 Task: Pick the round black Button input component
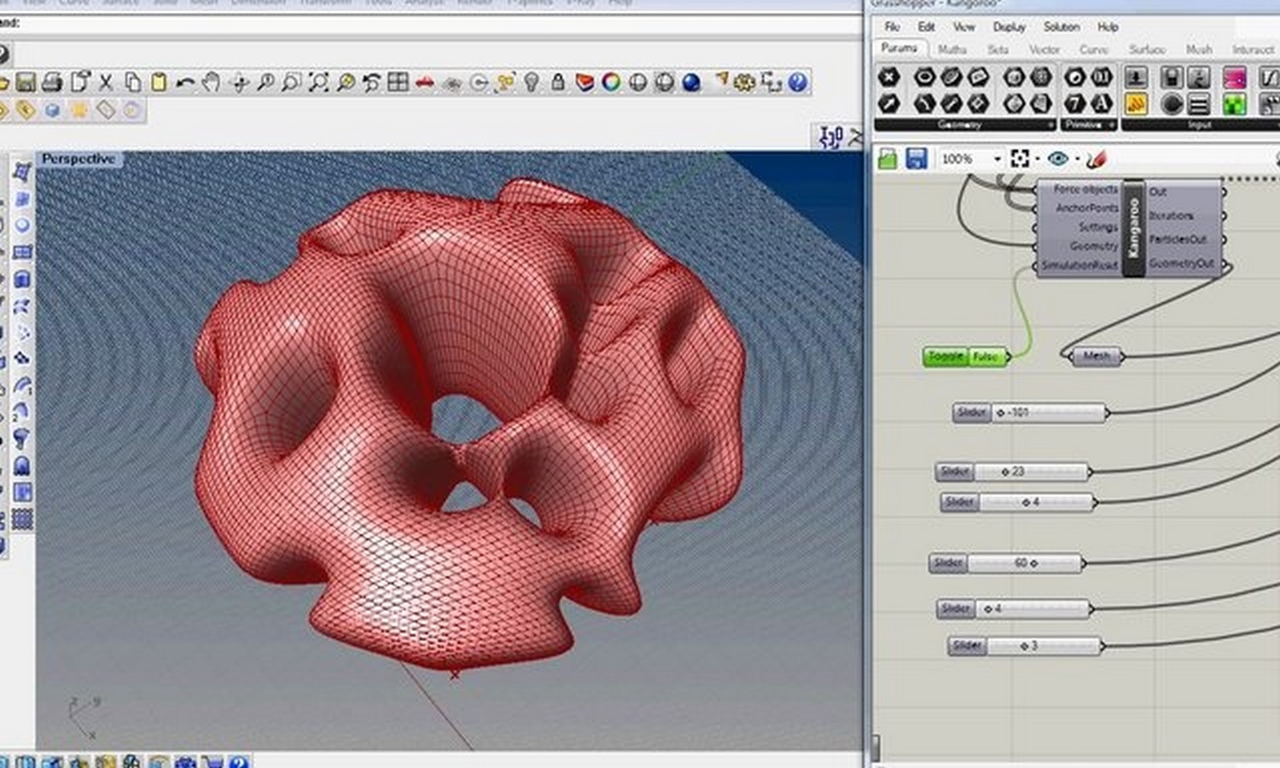pyautogui.click(x=1172, y=104)
